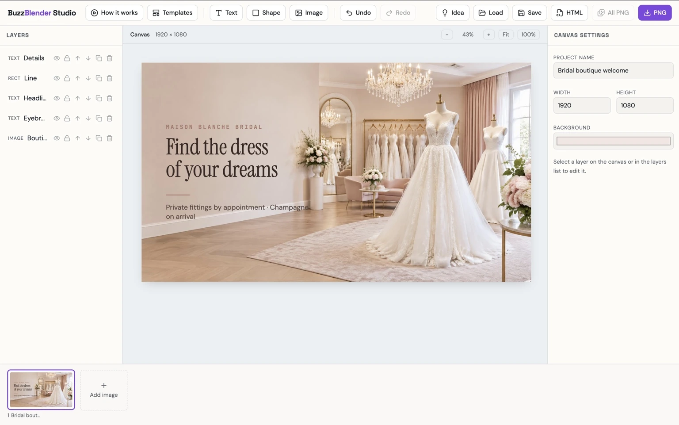The image size is (679, 425).
Task: Load a saved project
Action: (491, 13)
